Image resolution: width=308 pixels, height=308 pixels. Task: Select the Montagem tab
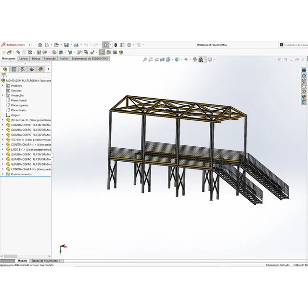tap(9, 59)
